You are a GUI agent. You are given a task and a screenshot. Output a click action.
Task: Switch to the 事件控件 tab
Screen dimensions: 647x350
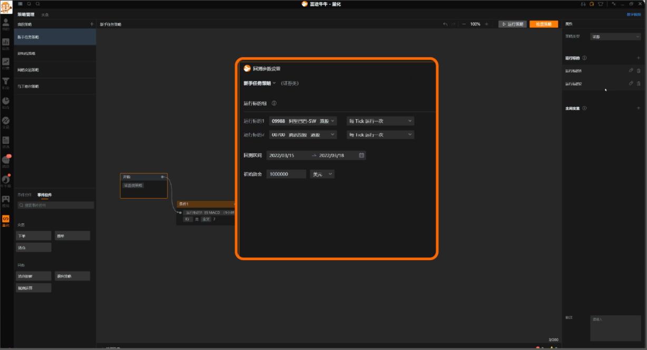[45, 195]
